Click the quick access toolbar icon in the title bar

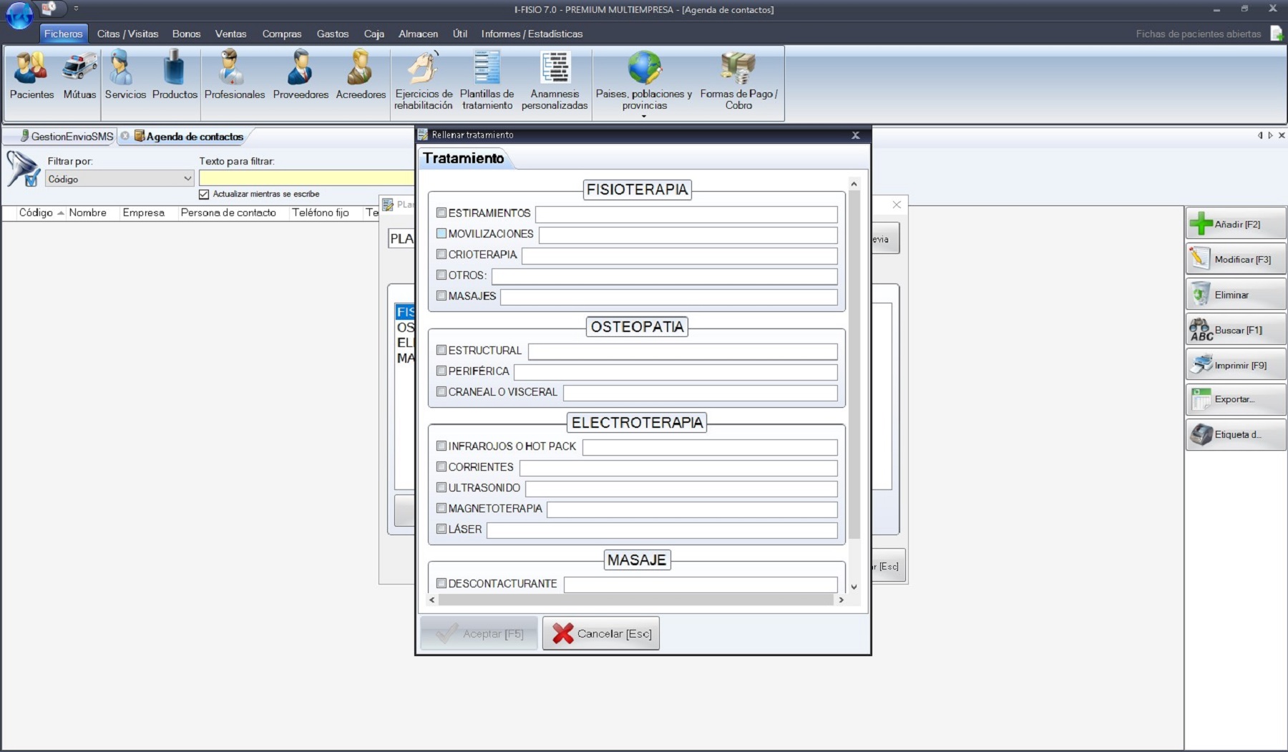[49, 9]
